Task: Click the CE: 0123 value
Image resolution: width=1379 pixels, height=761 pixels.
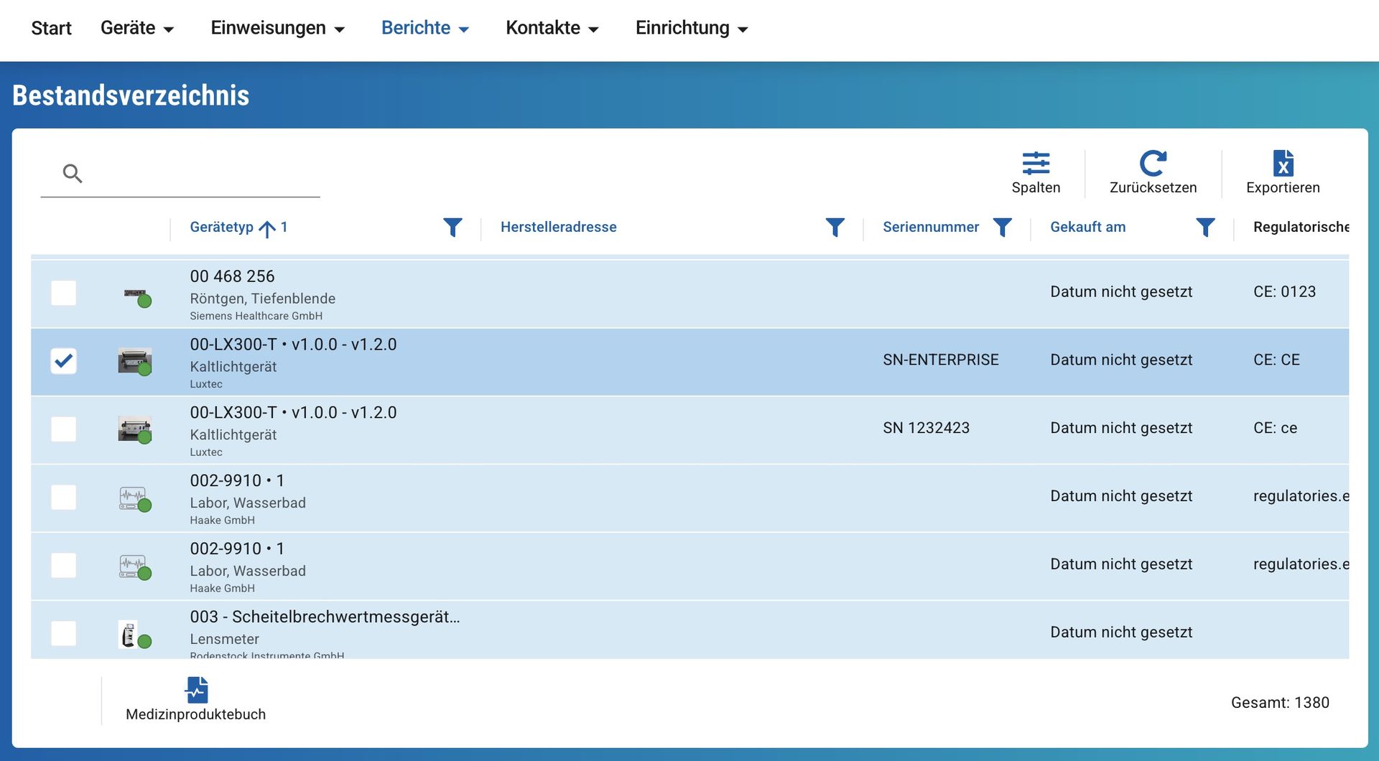Action: click(1284, 291)
